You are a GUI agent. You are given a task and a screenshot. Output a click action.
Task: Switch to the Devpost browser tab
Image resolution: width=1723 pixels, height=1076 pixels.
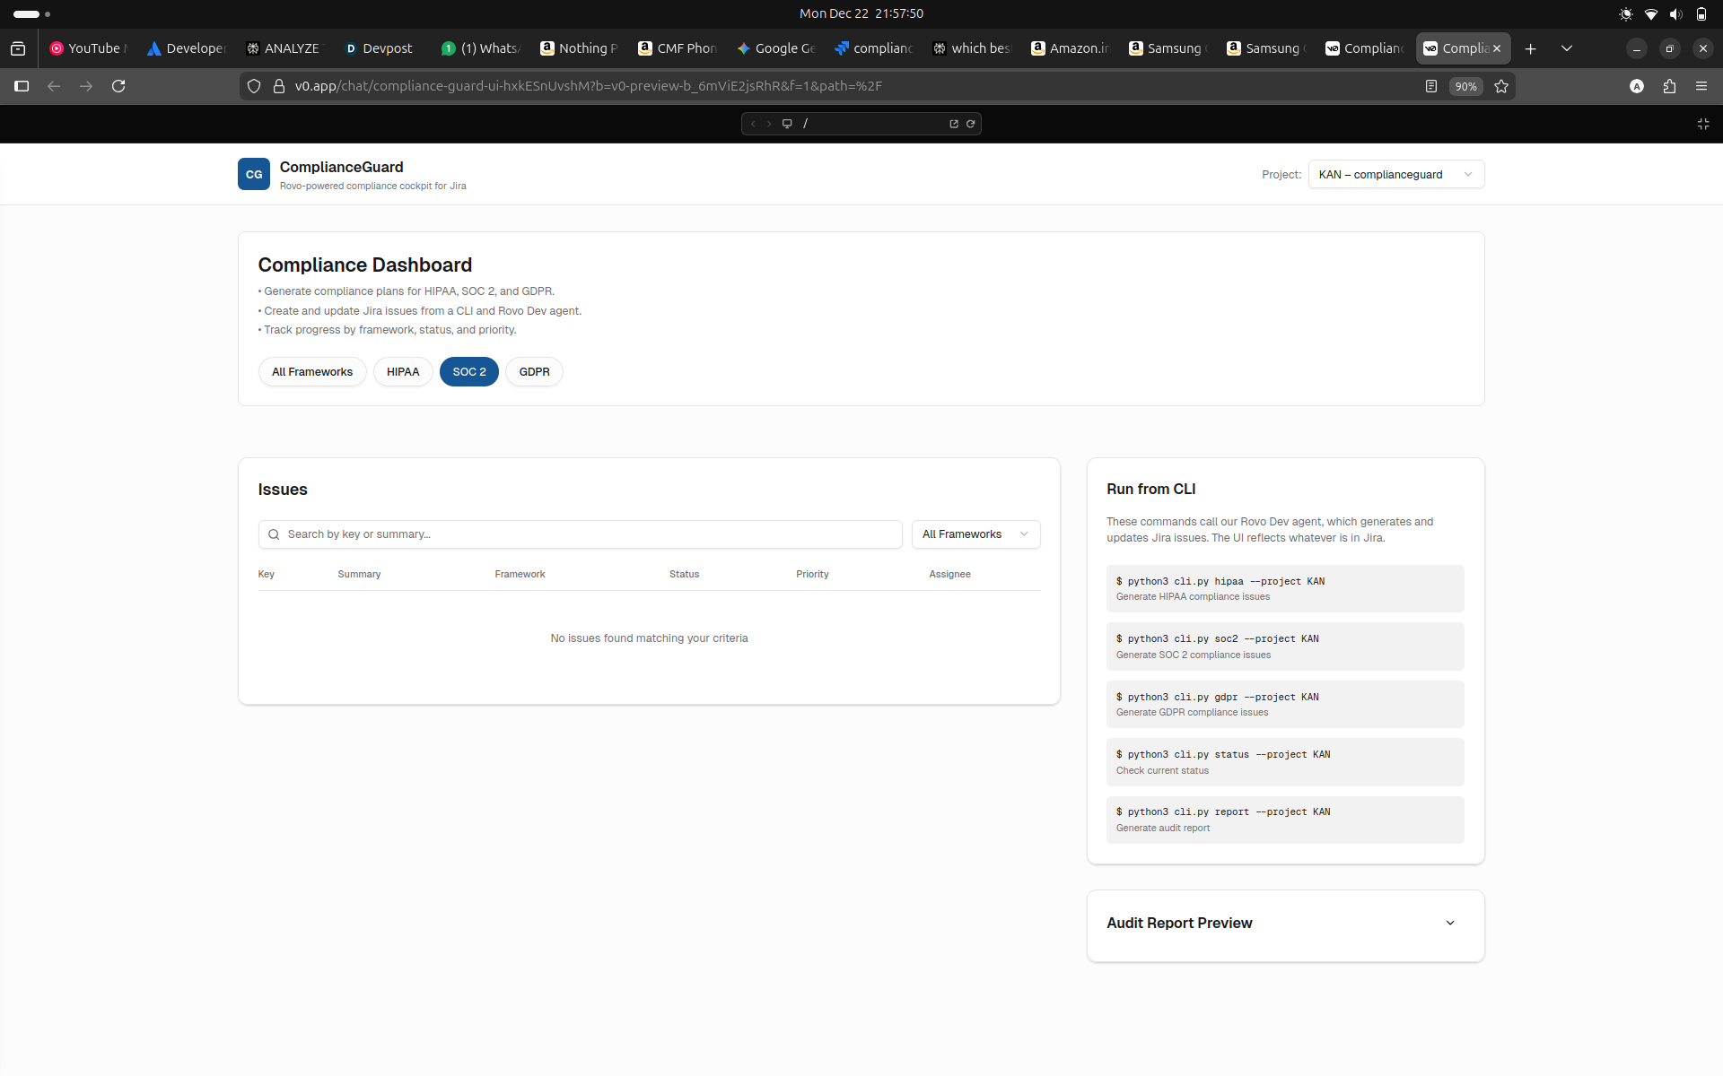(379, 48)
